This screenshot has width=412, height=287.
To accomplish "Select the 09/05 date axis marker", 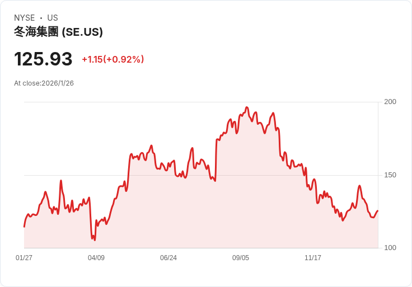I will (241, 258).
